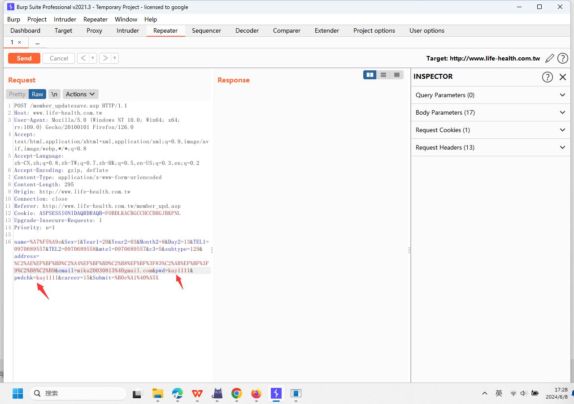Open the Inspector help icon
The height and width of the screenshot is (404, 574).
tap(548, 77)
